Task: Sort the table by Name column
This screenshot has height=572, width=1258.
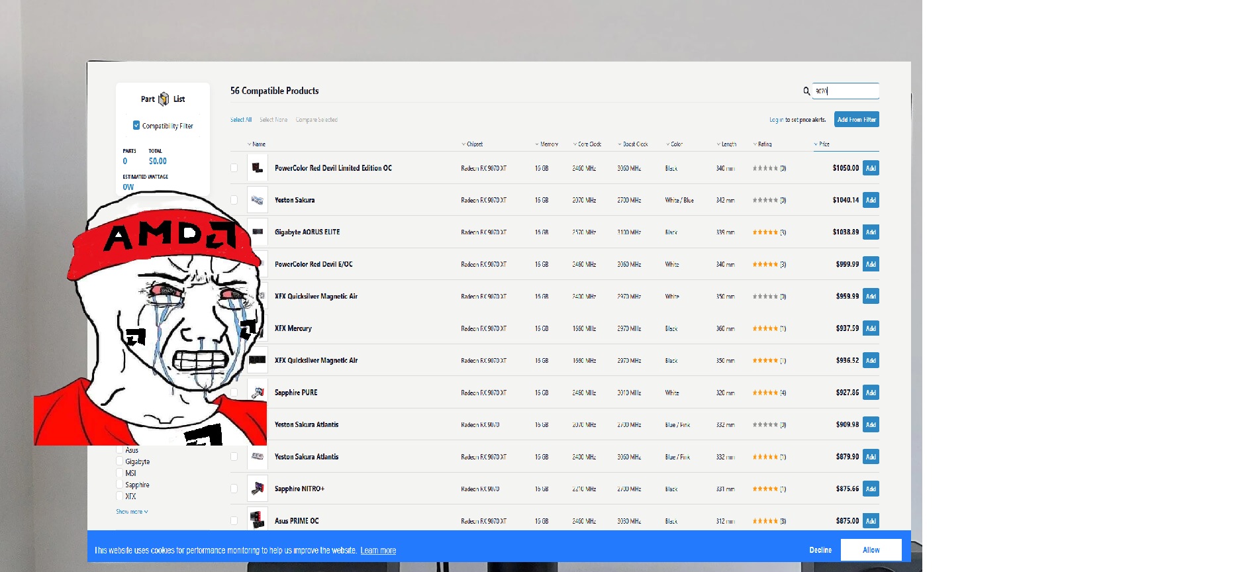Action: coord(257,144)
